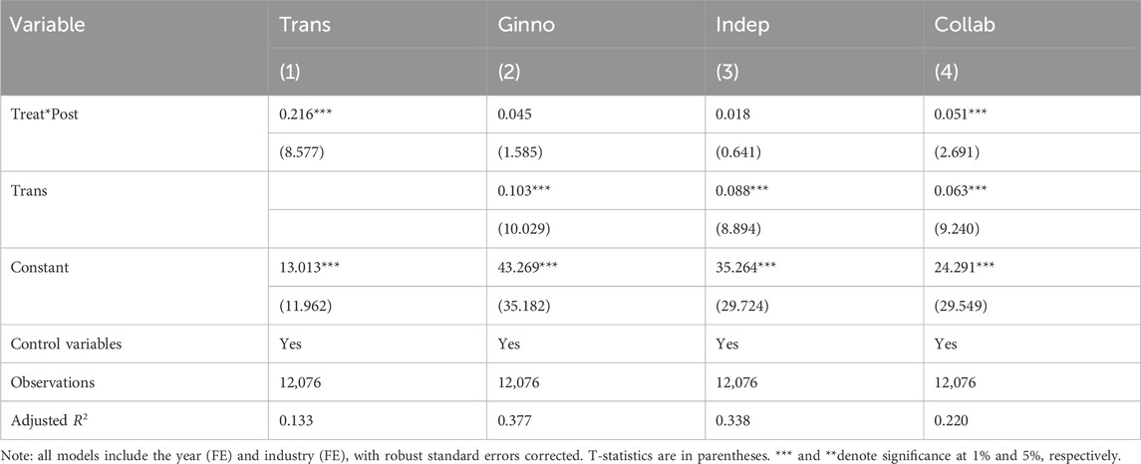
Task: Click the Variable column header
Action: point(47,25)
